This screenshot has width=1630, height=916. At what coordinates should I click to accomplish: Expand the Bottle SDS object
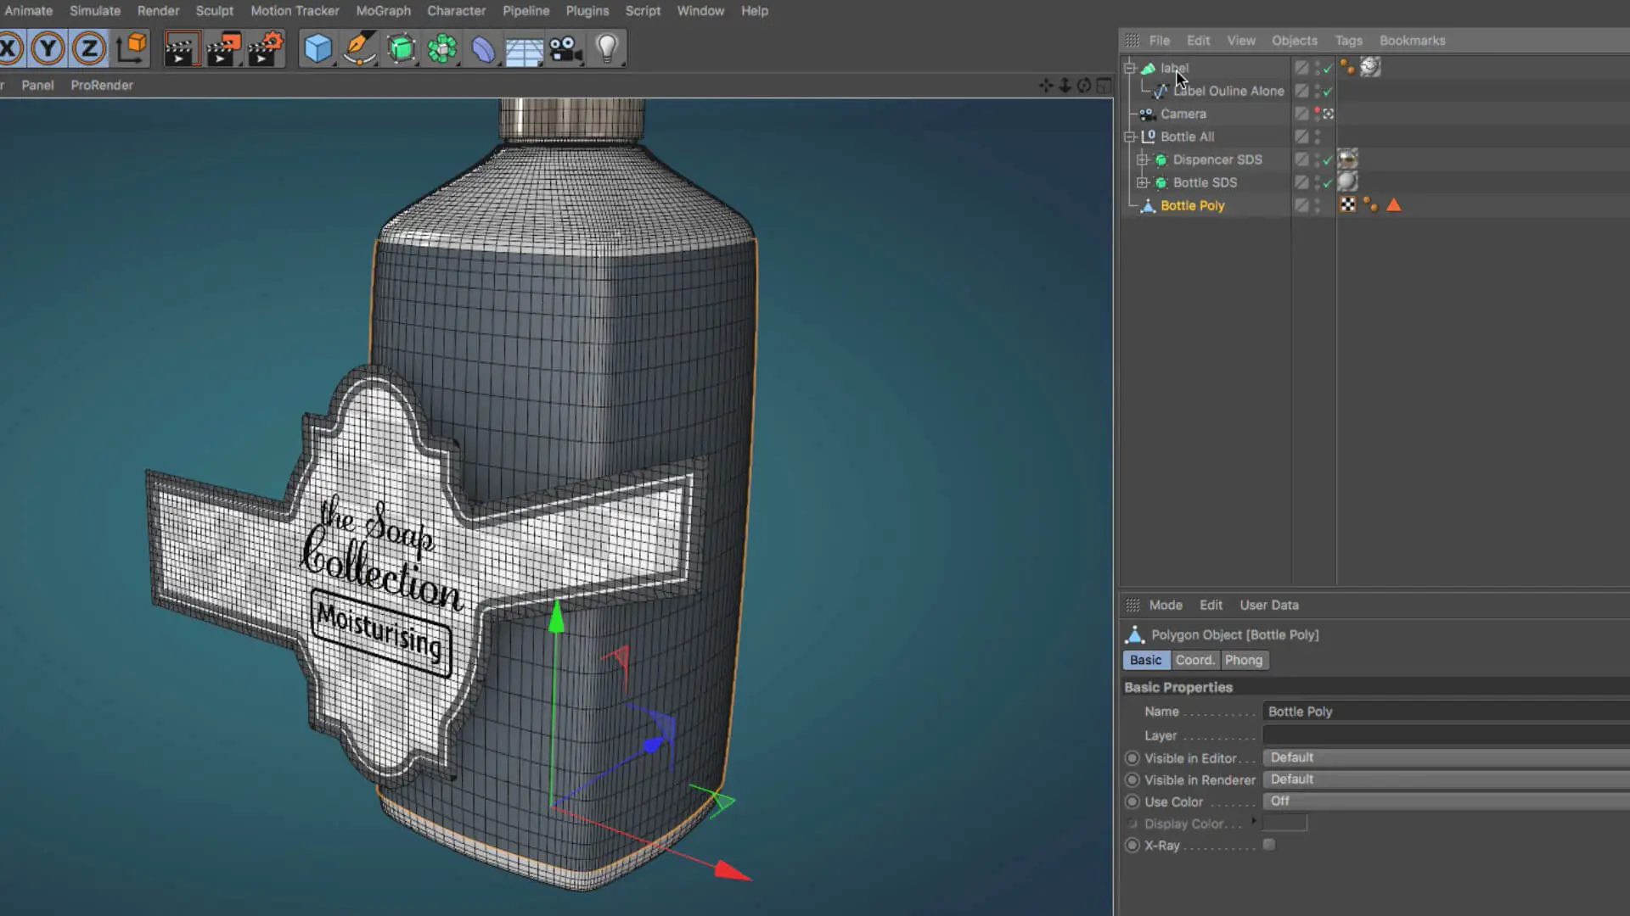[x=1143, y=182]
